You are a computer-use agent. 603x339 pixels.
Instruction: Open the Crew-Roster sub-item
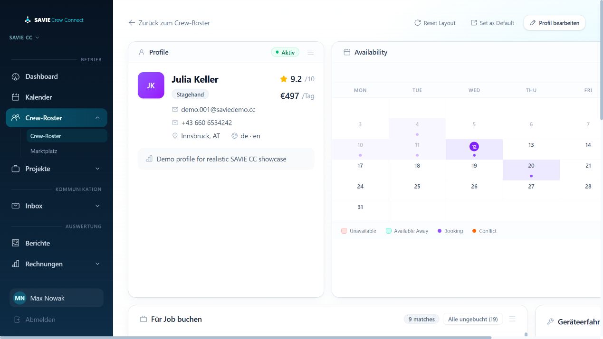(x=67, y=136)
